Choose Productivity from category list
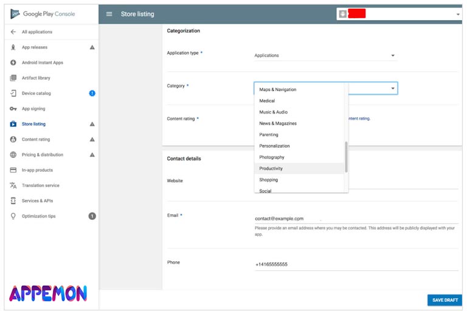Image resolution: width=467 pixels, height=314 pixels. tap(299, 169)
